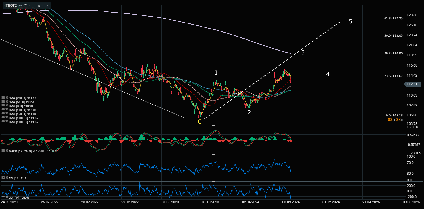Open settings for the SMA 200 indicator
Viewport: 424px width, 209px height.
pyautogui.click(x=3, y=98)
